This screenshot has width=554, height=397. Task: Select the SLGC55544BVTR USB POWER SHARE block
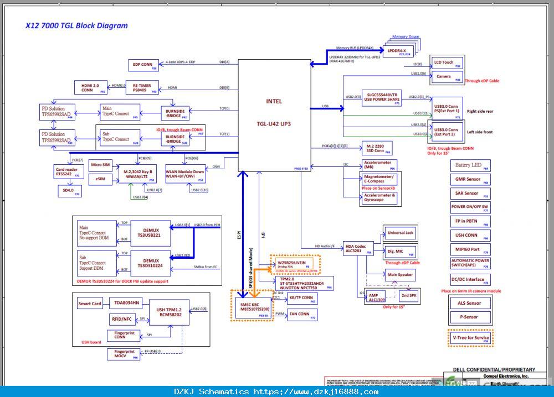[382, 98]
